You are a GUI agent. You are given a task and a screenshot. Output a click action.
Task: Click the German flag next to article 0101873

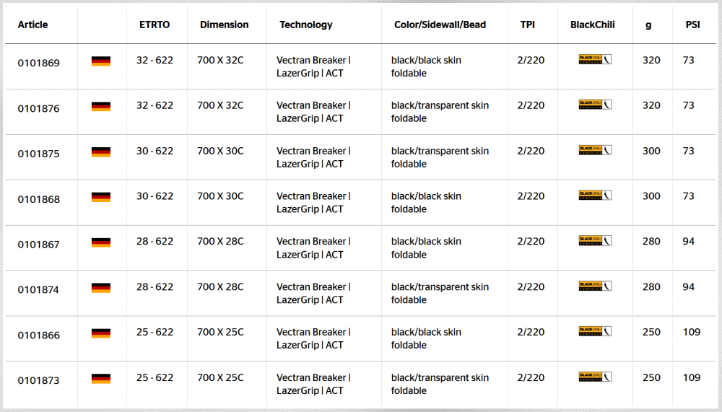coord(101,378)
